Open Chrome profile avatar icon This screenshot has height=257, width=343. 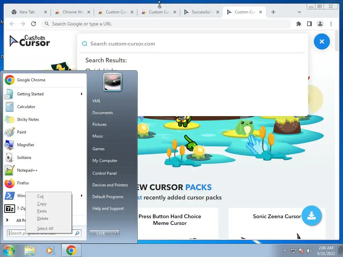(320, 24)
